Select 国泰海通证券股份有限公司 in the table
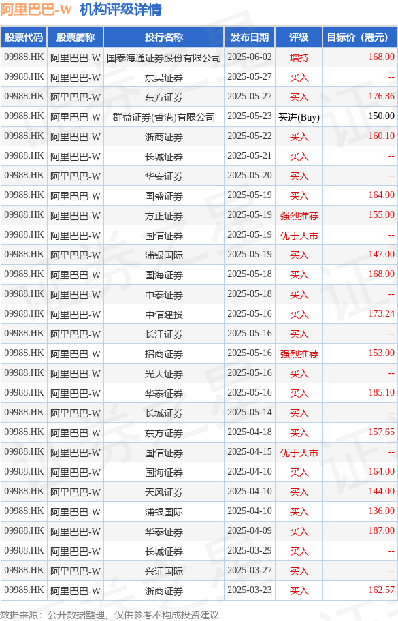Screen dimensions: 398x621 click(x=164, y=58)
